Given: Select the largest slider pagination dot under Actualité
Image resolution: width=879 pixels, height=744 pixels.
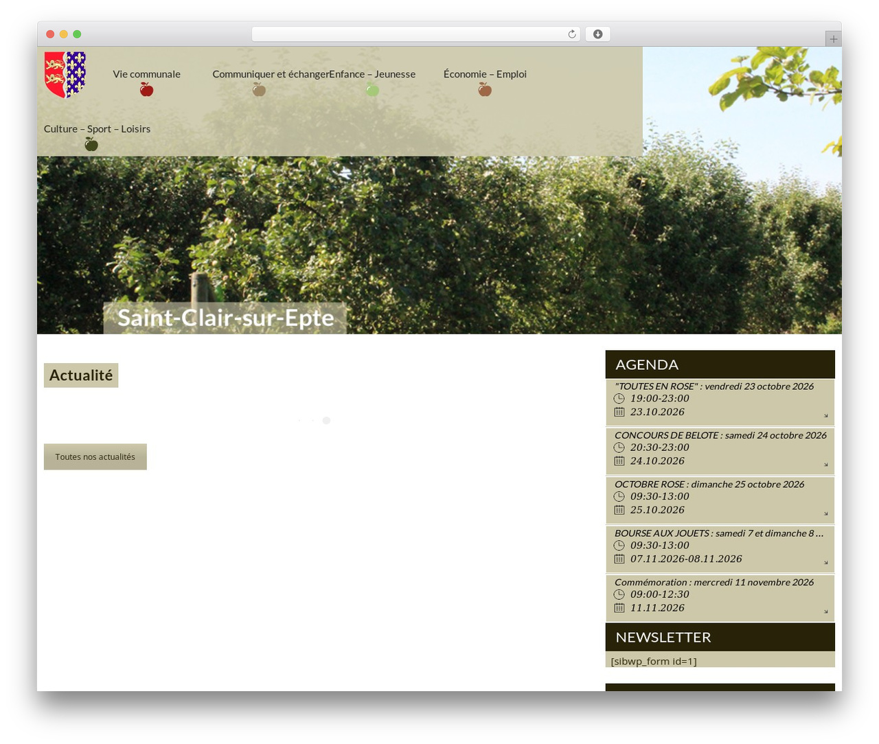Looking at the screenshot, I should tap(326, 420).
